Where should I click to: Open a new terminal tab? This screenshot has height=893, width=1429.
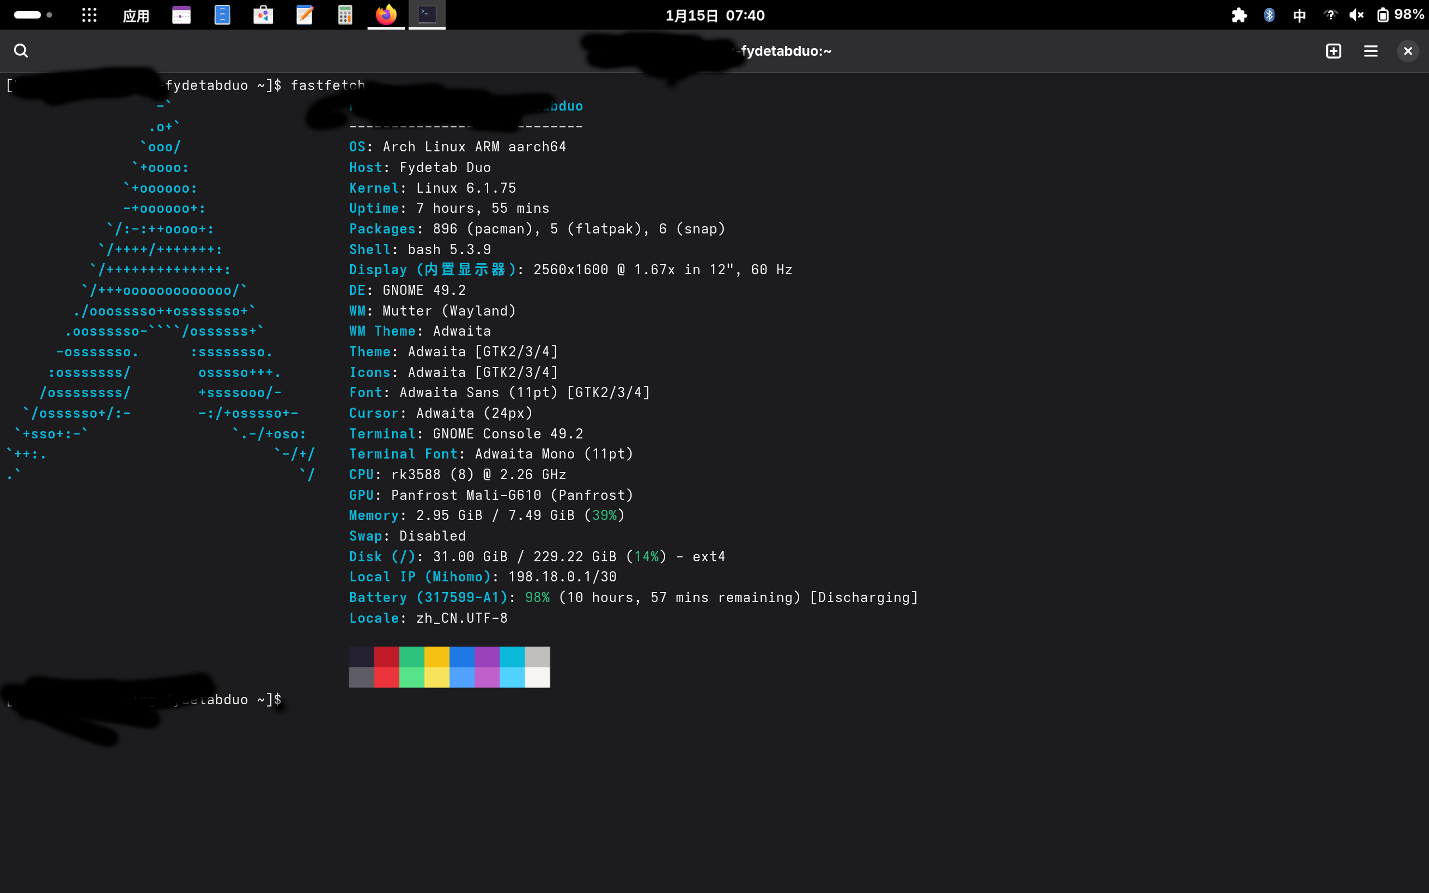tap(1334, 51)
